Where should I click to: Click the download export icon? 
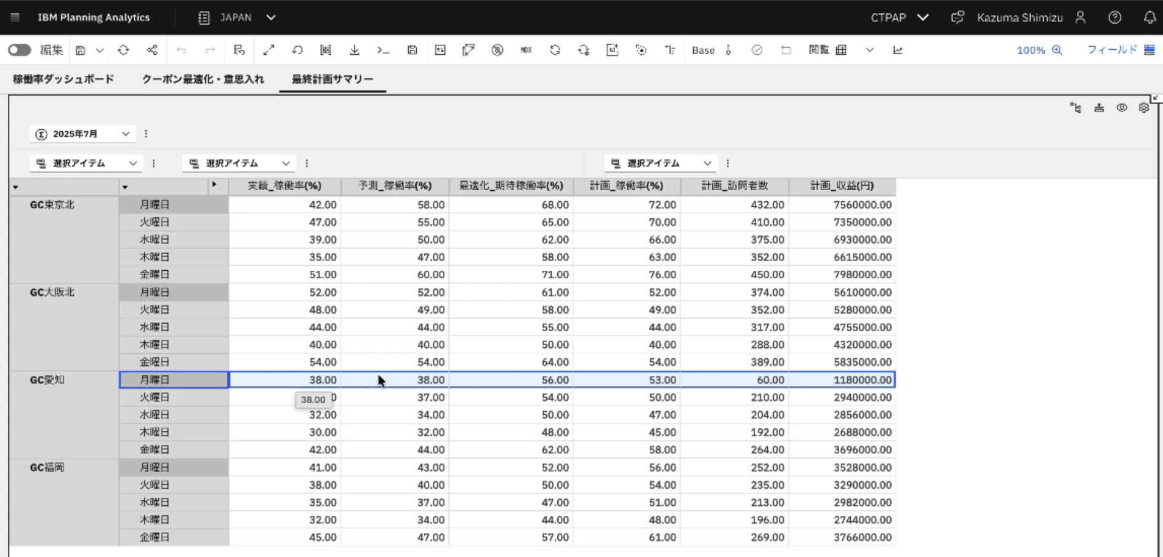pos(355,50)
